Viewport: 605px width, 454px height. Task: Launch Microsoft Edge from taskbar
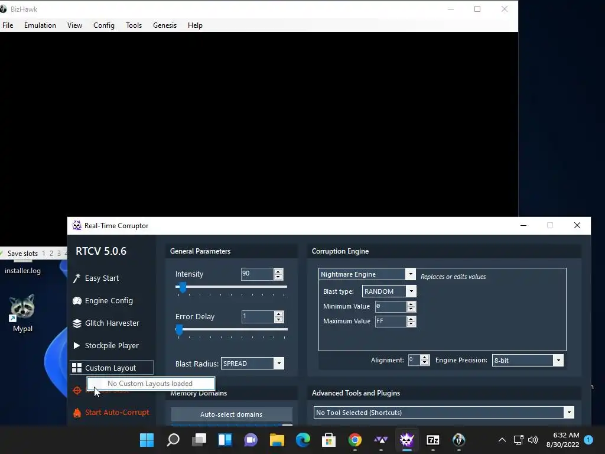tap(303, 440)
